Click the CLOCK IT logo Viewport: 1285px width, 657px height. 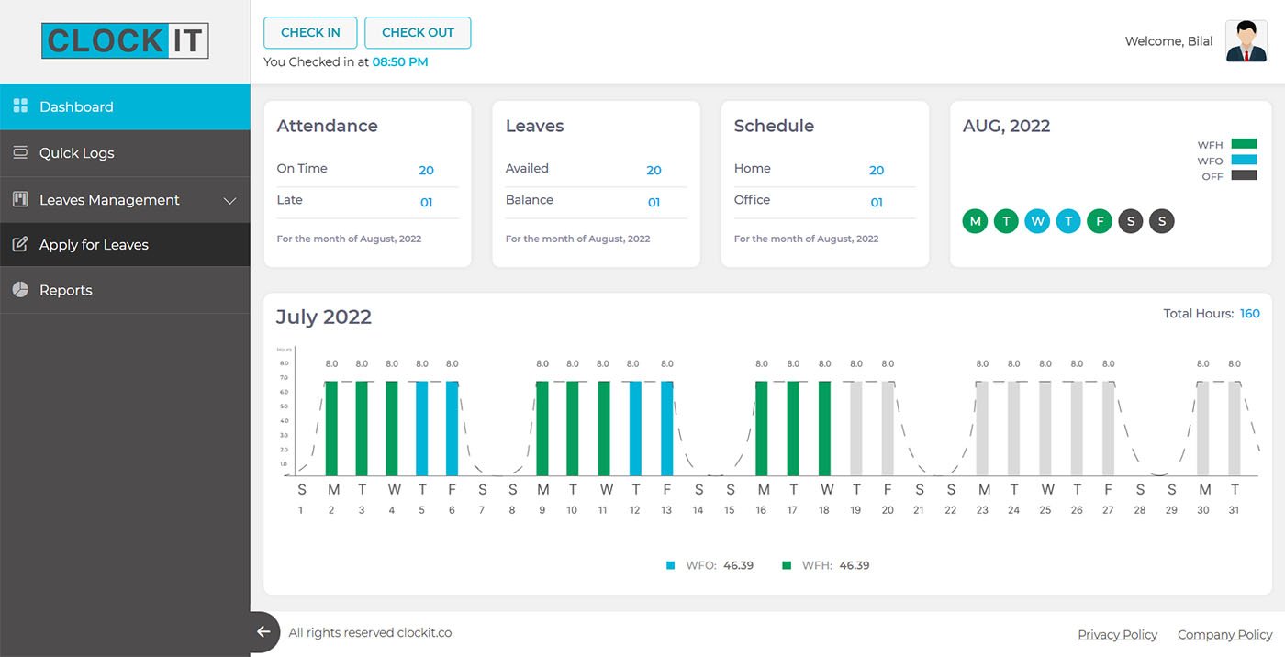coord(125,41)
